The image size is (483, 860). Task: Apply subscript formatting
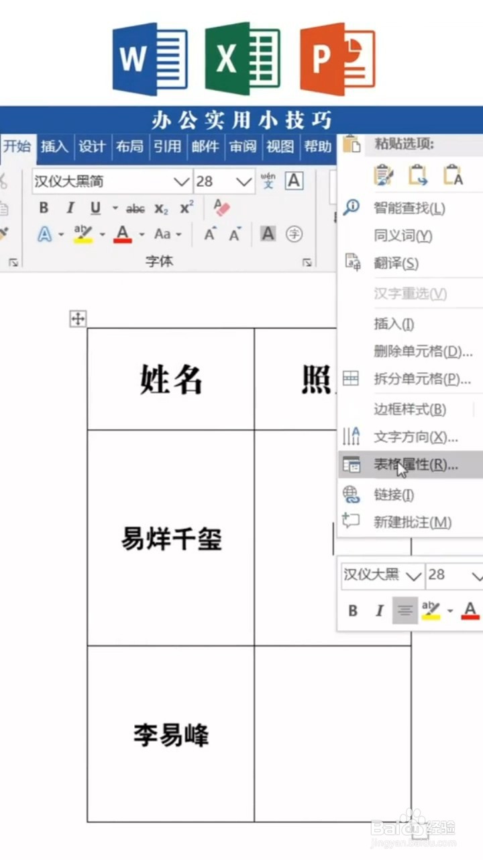[162, 209]
